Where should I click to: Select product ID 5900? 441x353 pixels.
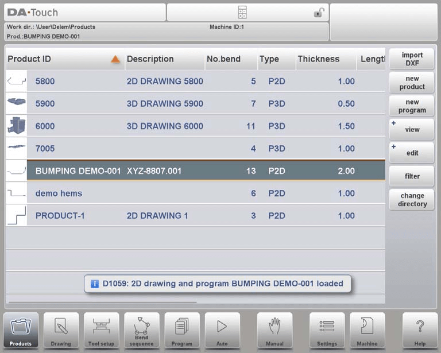(45, 103)
